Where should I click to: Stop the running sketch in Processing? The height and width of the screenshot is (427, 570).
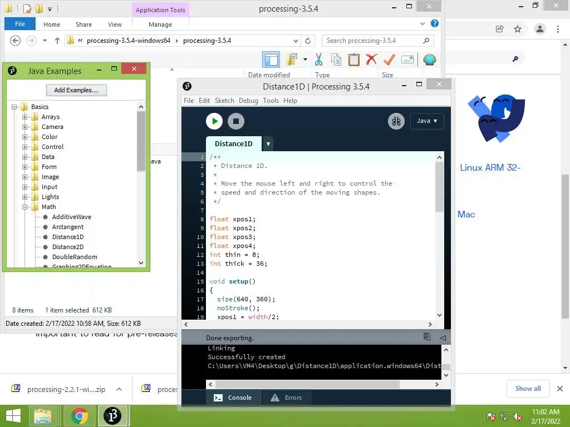click(236, 121)
